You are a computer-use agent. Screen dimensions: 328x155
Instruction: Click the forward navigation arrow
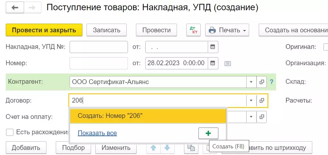32,8
